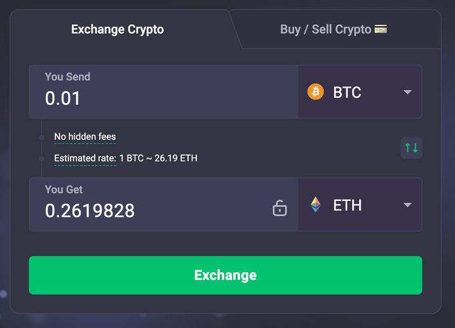Viewport: 455px width, 328px height.
Task: Open the ETH currency selector
Action: [x=347, y=205]
